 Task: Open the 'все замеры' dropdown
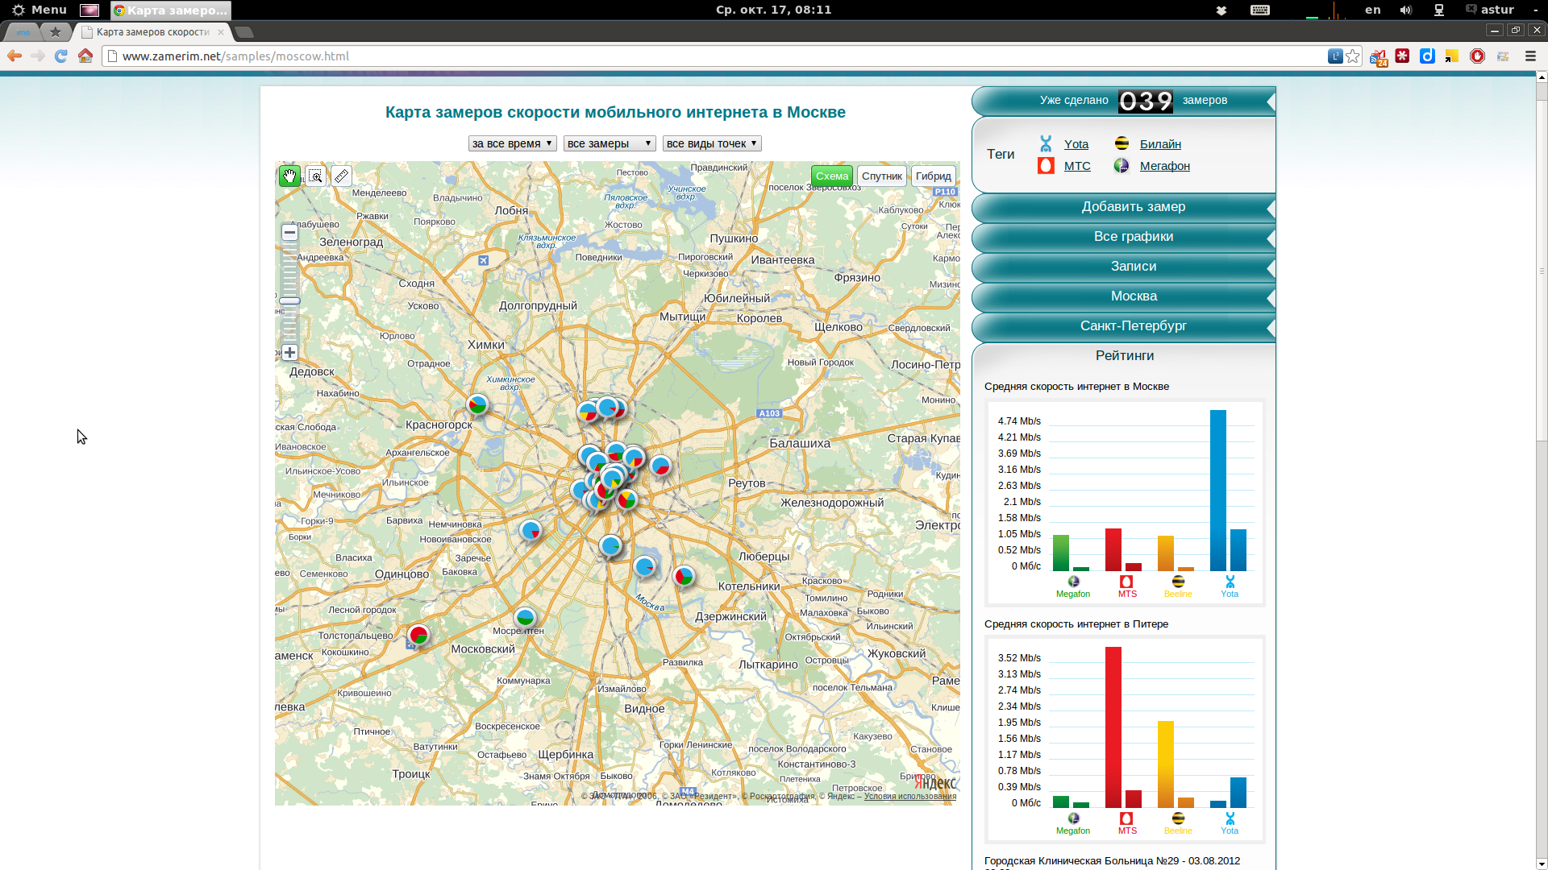[609, 143]
